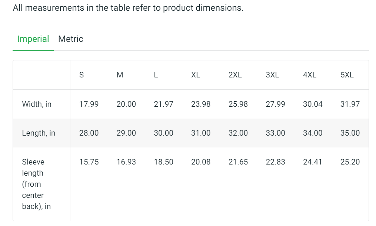Click the product dimensions note text
This screenshot has height=226, width=376.
coord(128,8)
